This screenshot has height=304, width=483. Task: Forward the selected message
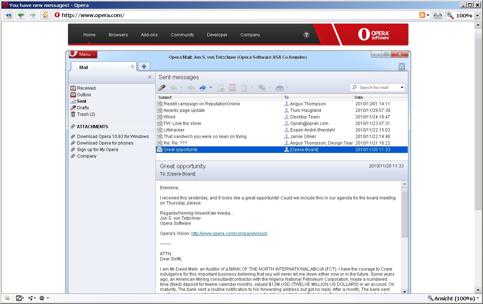click(x=203, y=88)
